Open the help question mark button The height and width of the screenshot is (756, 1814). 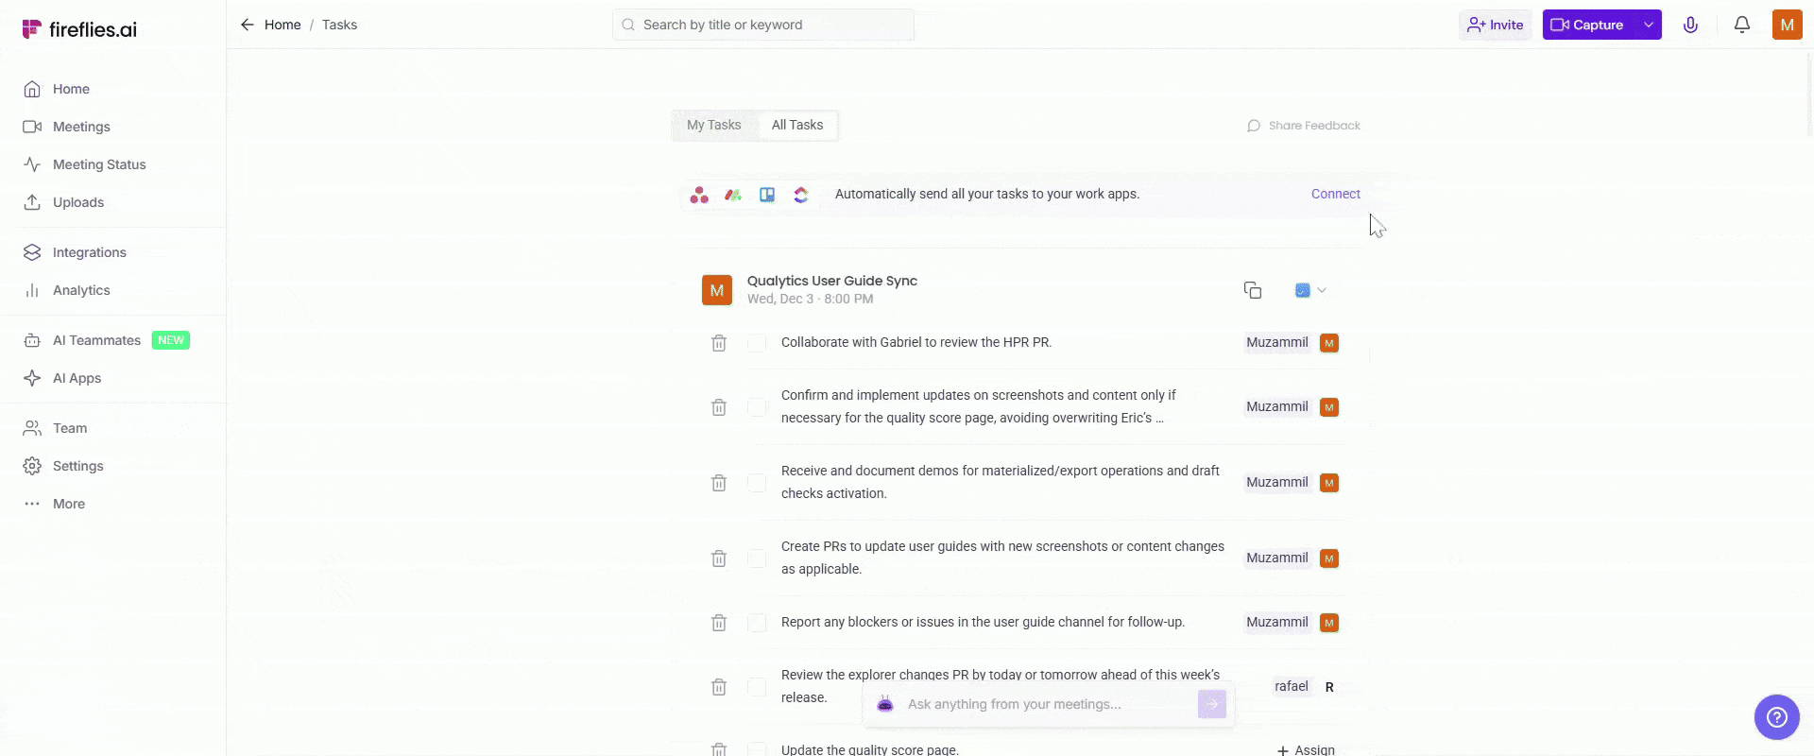(1776, 717)
